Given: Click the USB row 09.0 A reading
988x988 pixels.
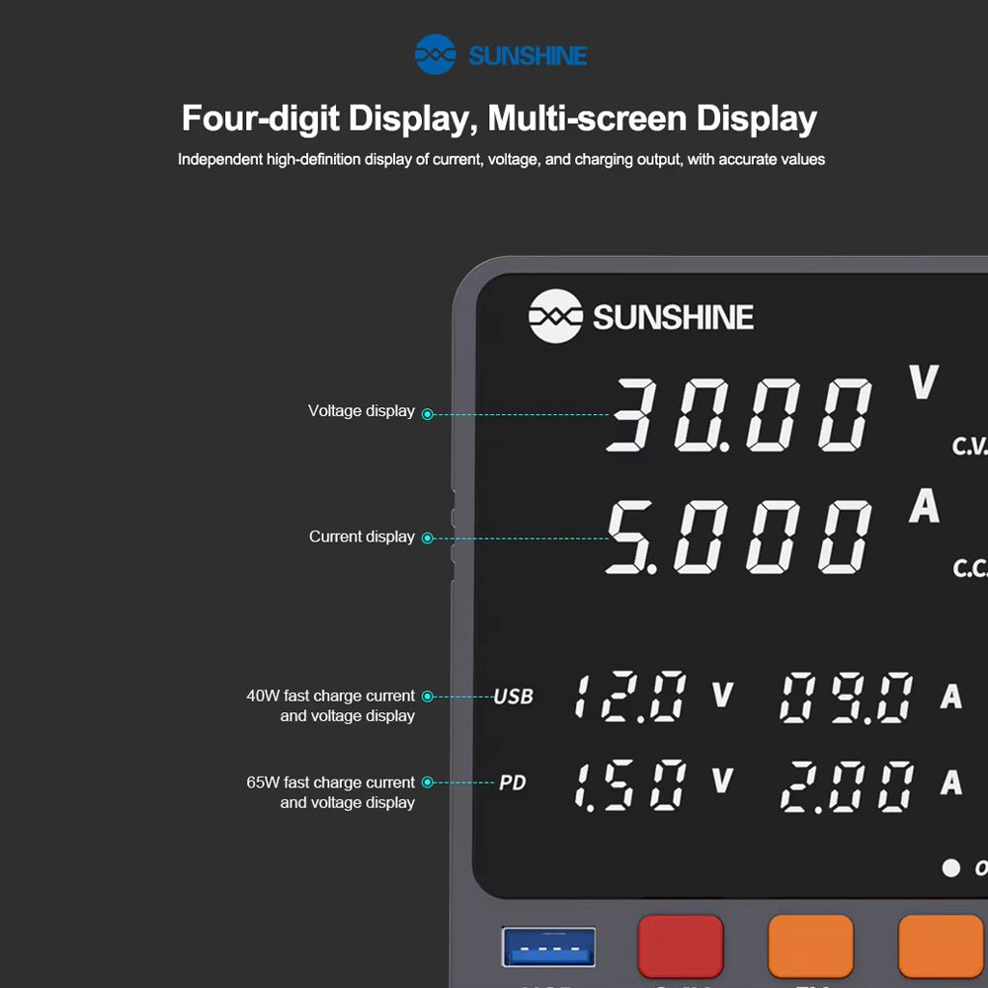Looking at the screenshot, I should 846,697.
